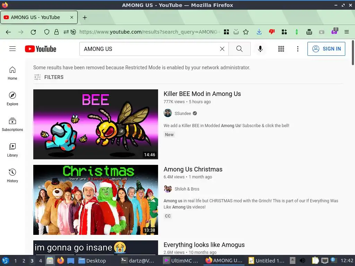The height and width of the screenshot is (266, 355).
Task: Click the printer extension icon in toolbar
Action: (309, 32)
